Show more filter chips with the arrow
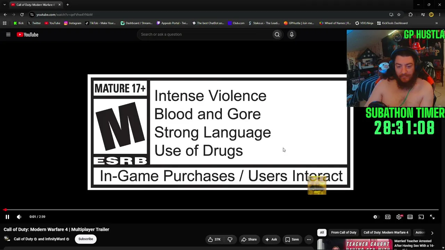This screenshot has width=445, height=250. point(432,233)
